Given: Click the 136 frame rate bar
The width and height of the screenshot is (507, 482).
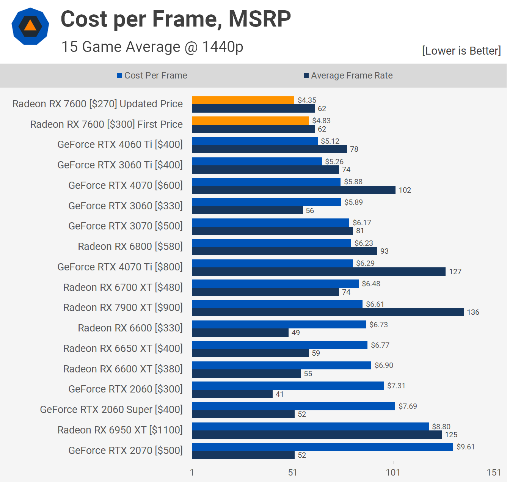Looking at the screenshot, I should 328,312.
